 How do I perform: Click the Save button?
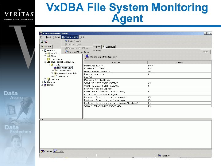[205, 52]
